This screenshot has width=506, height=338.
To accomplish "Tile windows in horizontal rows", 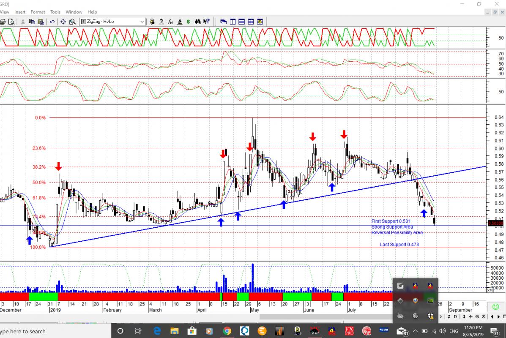I will (242, 22).
